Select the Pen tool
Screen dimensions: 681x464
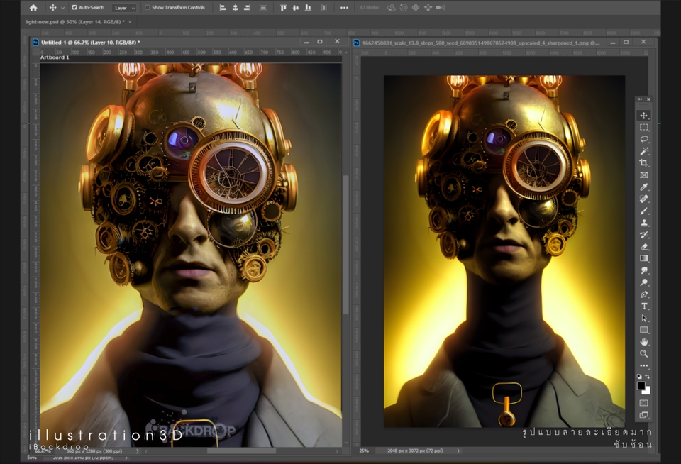[643, 294]
